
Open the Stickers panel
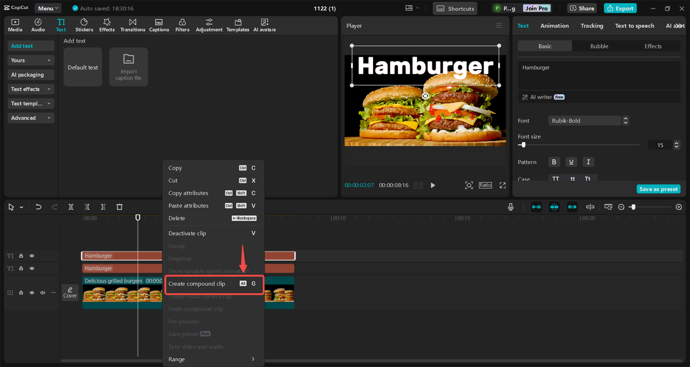tap(84, 25)
